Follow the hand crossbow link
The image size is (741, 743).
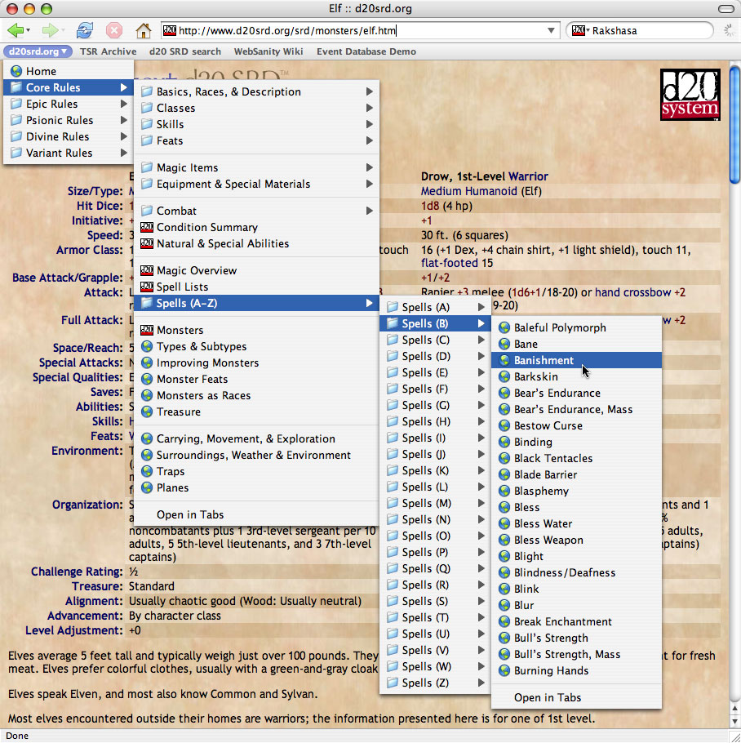click(x=632, y=293)
